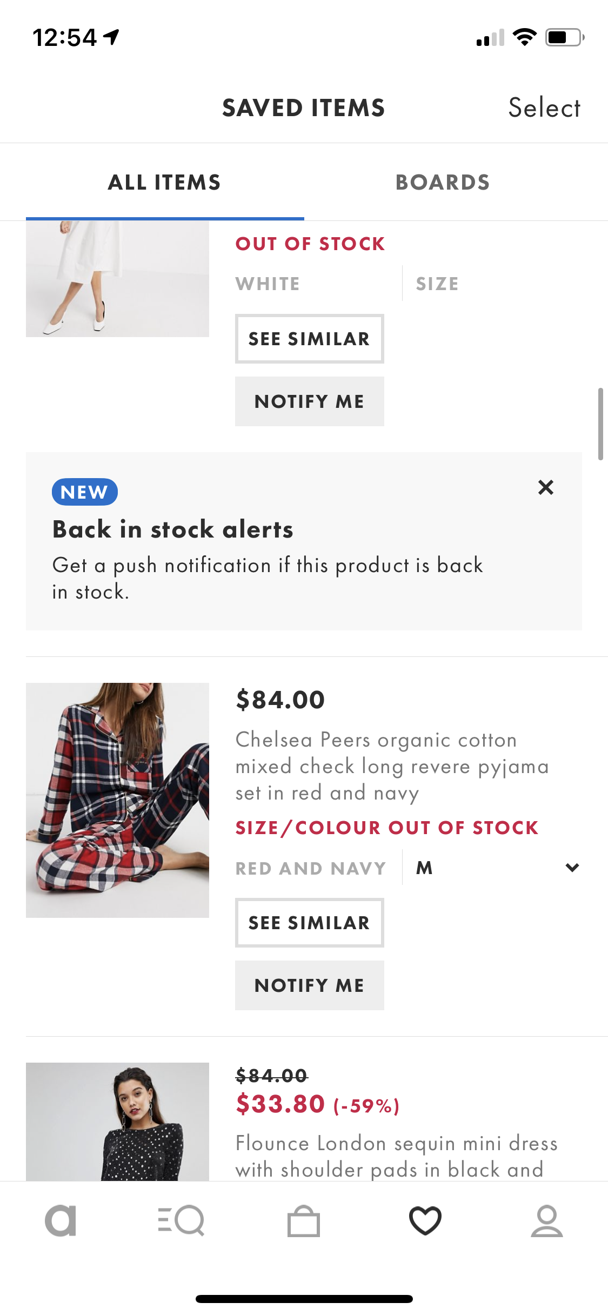
Task: Open the Flounce London sequin dress thumbnail
Action: pyautogui.click(x=117, y=1122)
